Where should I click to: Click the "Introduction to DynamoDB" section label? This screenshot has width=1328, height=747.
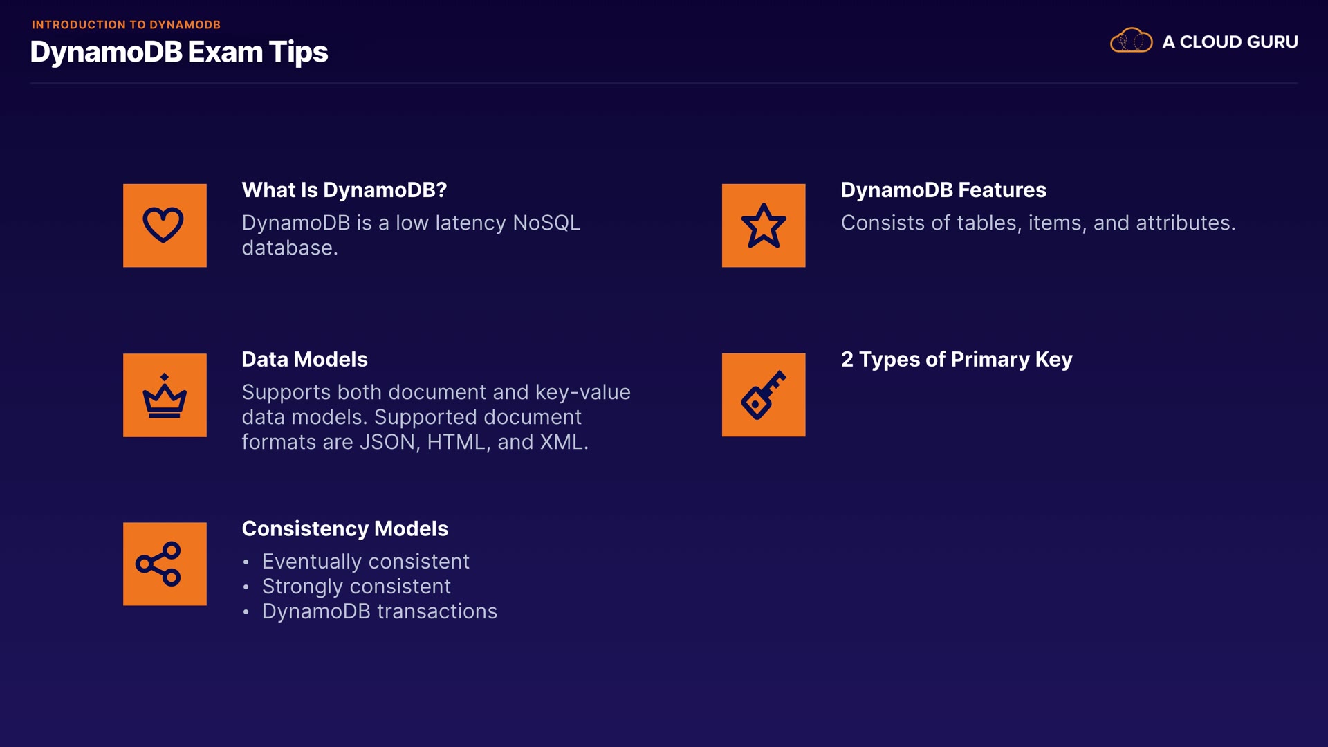tap(126, 24)
